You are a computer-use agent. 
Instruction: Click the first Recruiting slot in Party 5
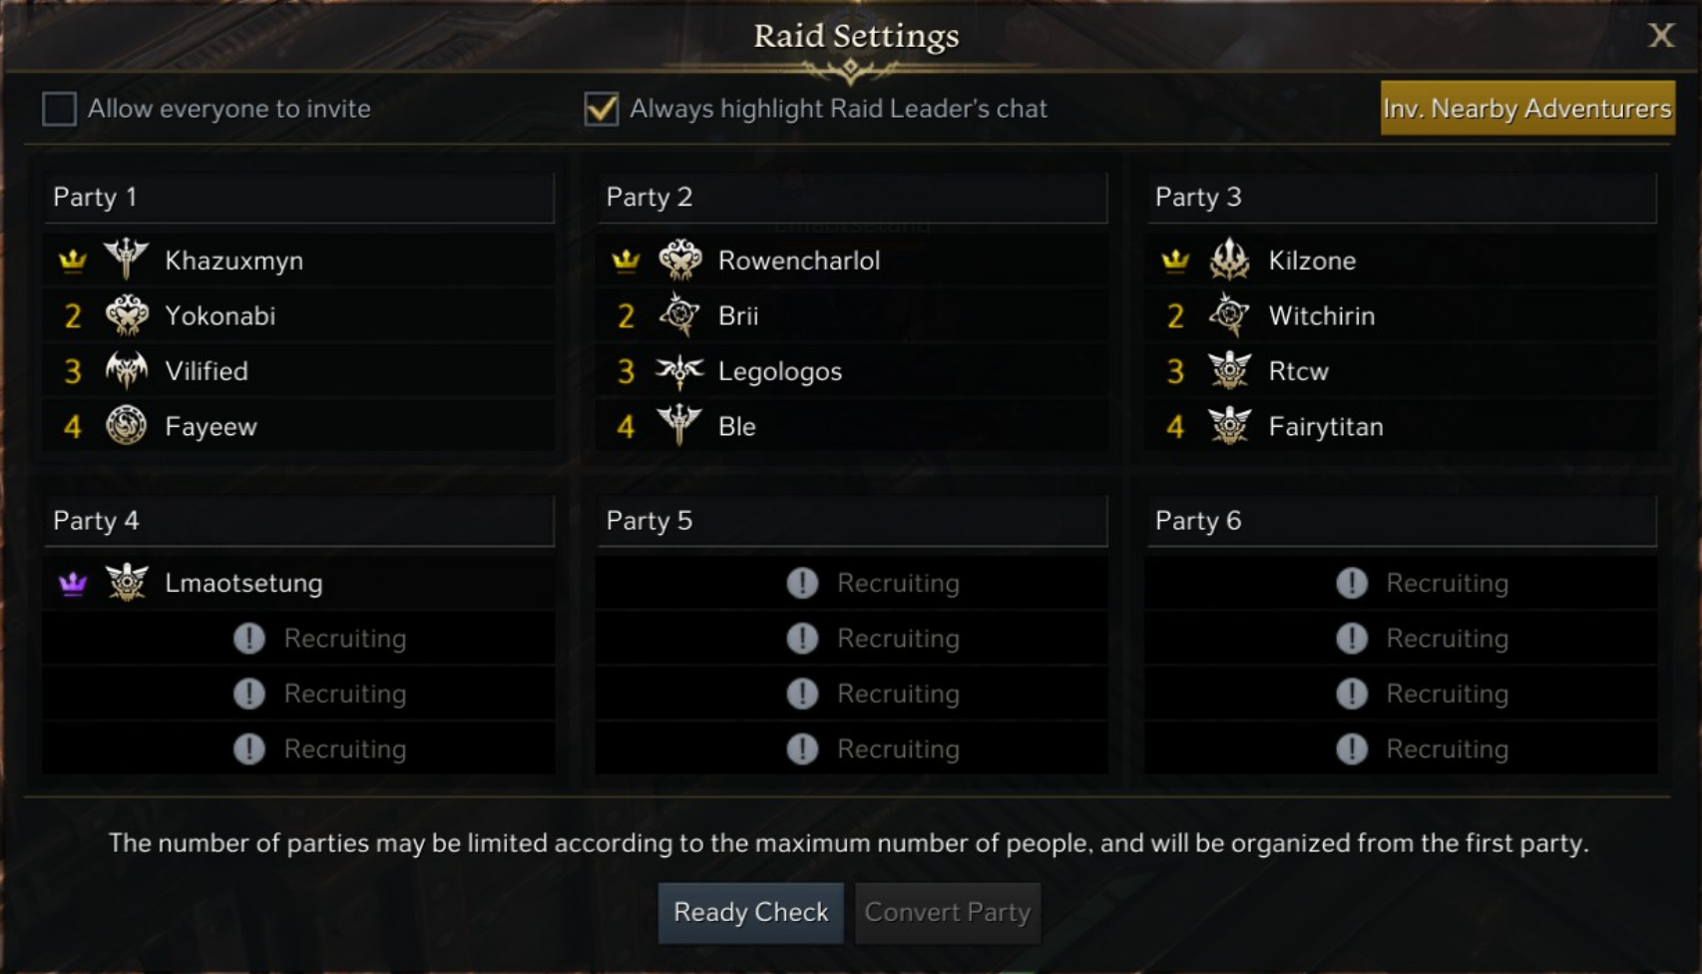click(851, 583)
